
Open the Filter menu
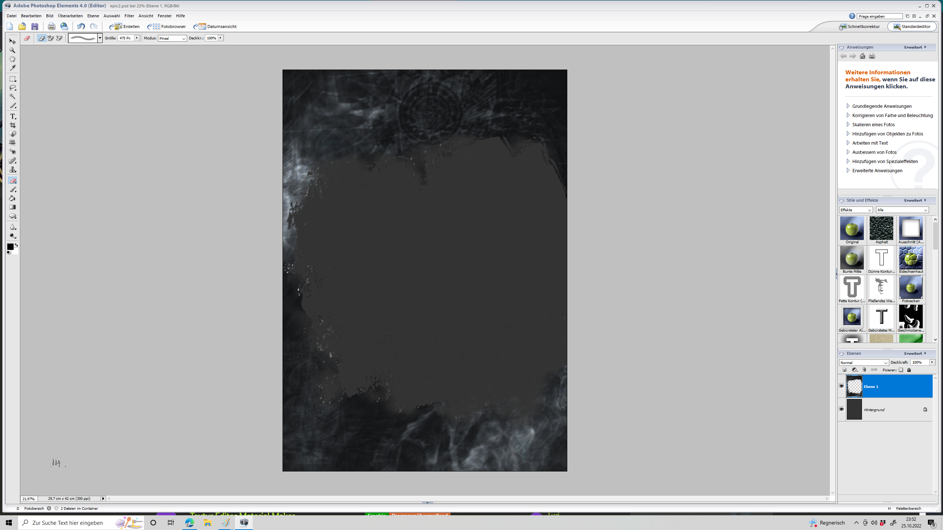pos(129,16)
